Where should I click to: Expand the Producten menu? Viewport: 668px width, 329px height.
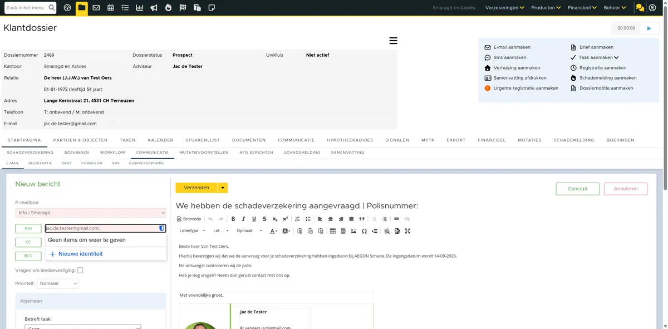(x=546, y=8)
